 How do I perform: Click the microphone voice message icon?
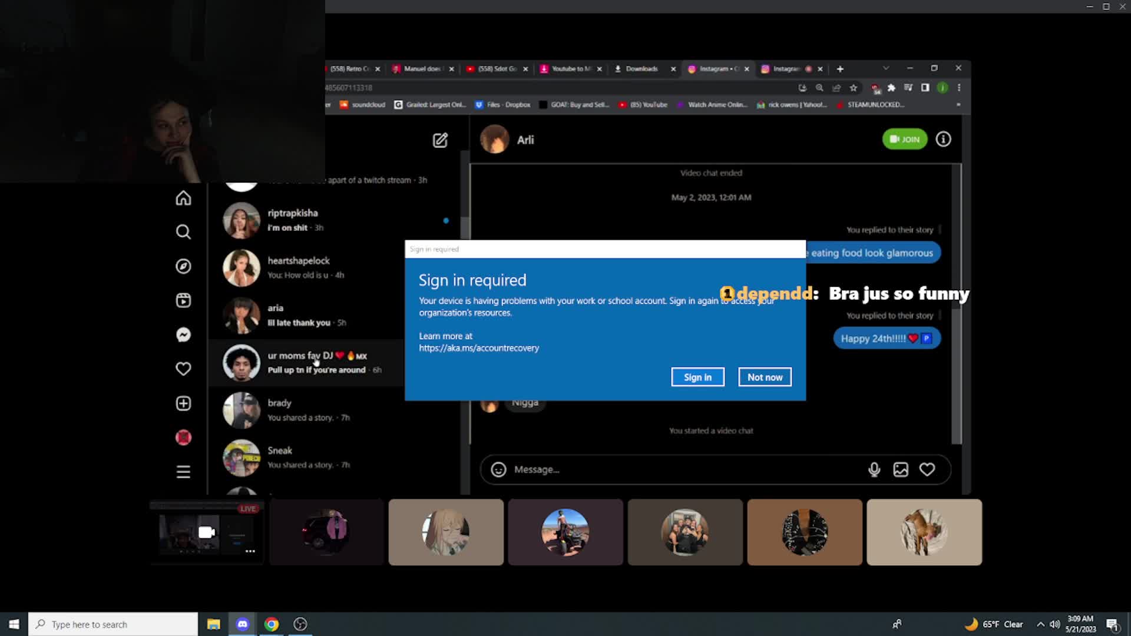[x=874, y=469]
